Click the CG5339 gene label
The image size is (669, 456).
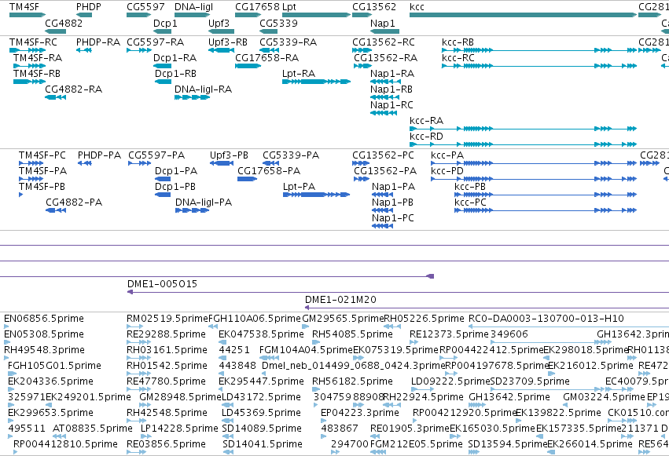[278, 23]
